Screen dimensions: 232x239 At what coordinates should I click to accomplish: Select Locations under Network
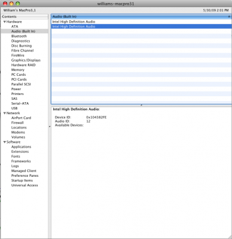coord(19,127)
